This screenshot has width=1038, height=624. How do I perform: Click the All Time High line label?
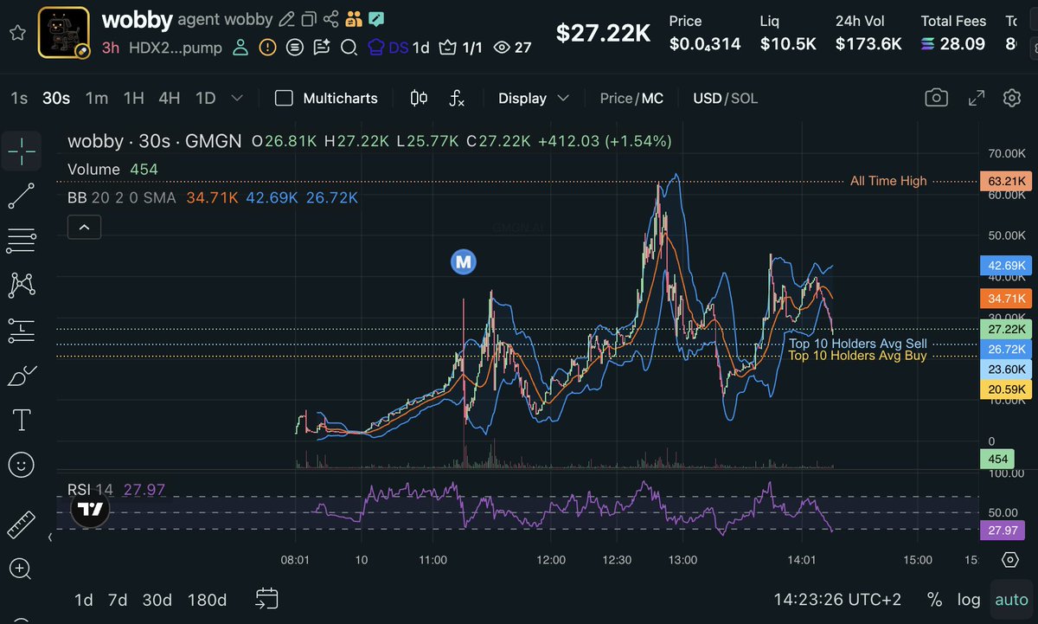tap(888, 181)
